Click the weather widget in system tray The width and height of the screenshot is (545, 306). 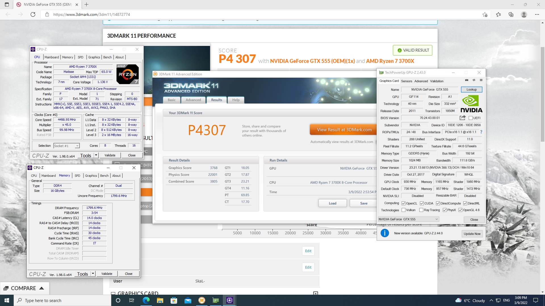(x=470, y=300)
